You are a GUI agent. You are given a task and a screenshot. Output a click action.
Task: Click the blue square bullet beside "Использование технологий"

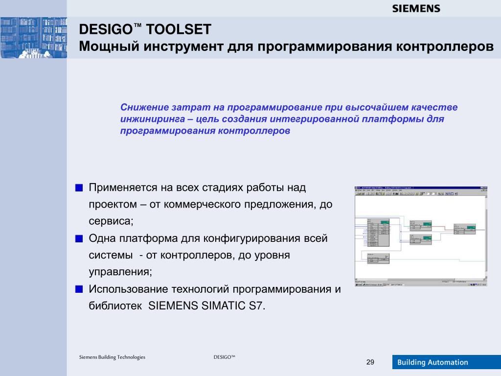click(x=79, y=289)
